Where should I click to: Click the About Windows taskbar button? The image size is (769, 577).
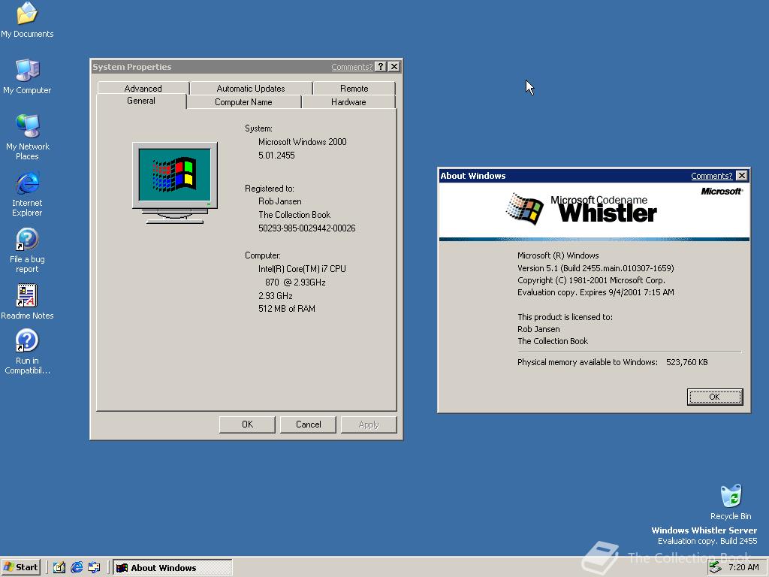point(173,568)
